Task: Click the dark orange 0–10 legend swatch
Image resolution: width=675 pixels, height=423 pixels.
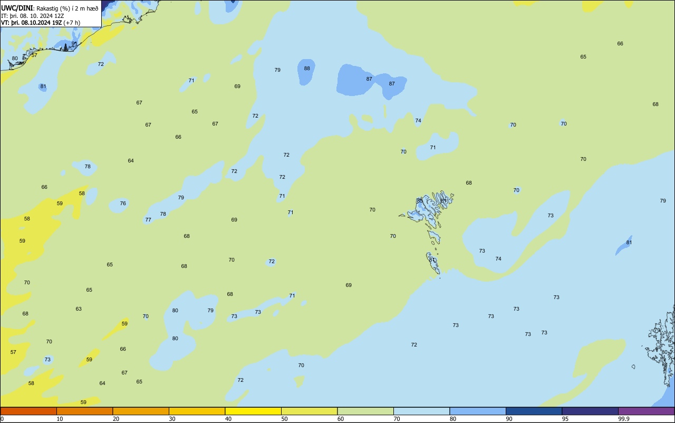Action: tap(28, 411)
